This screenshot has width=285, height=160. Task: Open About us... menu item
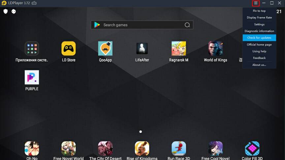pyautogui.click(x=259, y=65)
